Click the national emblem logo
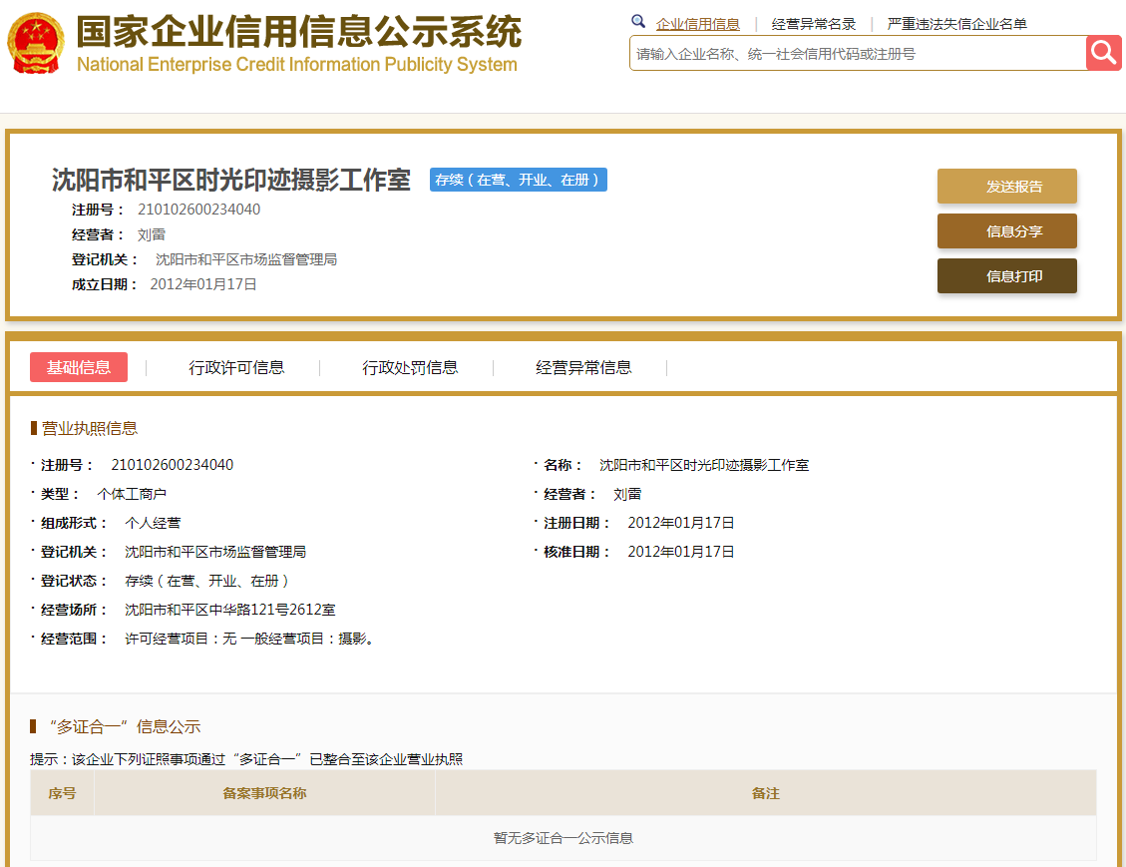This screenshot has width=1126, height=867. (x=35, y=44)
